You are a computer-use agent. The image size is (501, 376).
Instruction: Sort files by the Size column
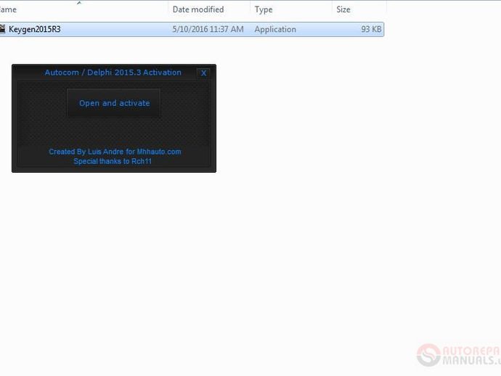point(343,9)
